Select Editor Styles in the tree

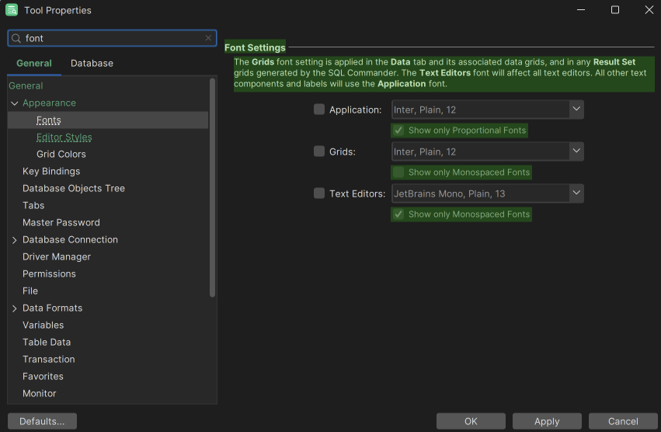(x=64, y=138)
